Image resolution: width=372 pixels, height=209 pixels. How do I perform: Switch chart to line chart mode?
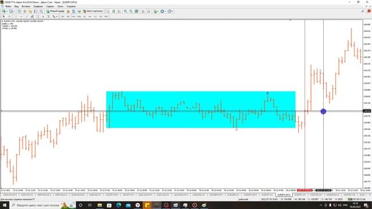119,11
